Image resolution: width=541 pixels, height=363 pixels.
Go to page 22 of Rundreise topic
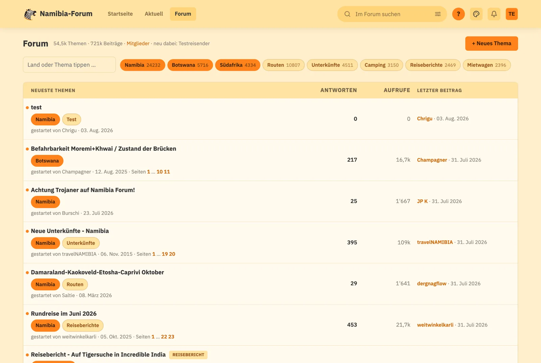pos(164,337)
